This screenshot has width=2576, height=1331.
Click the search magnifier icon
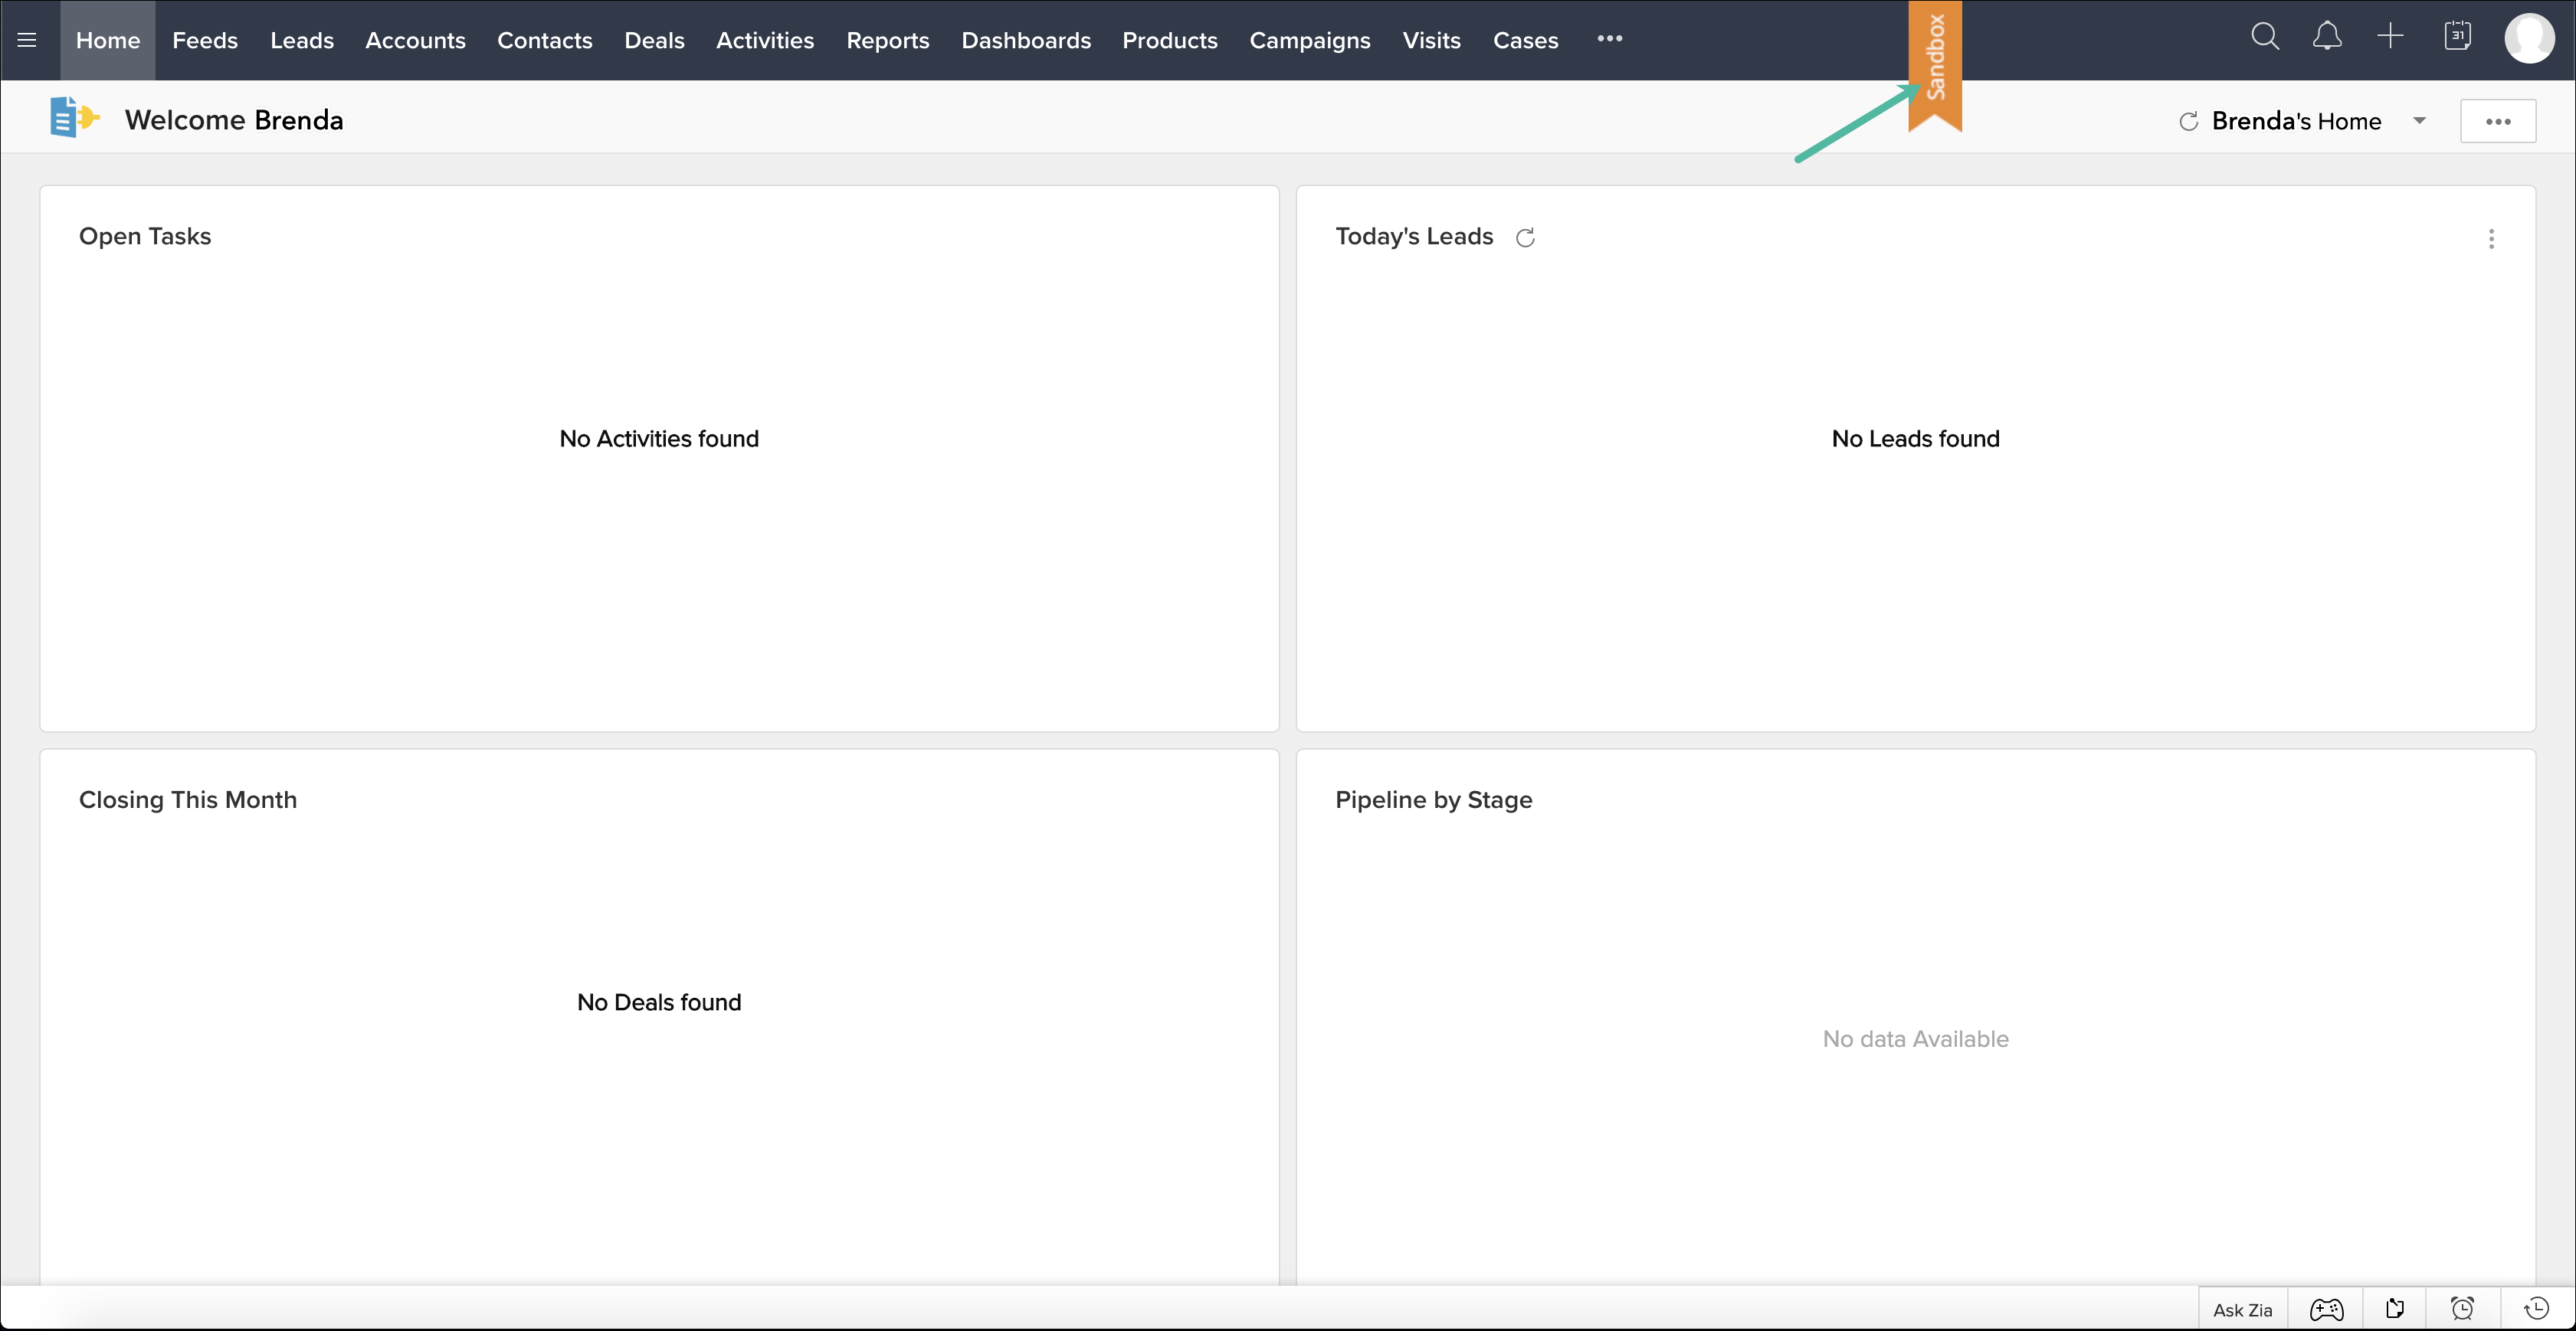click(2264, 38)
